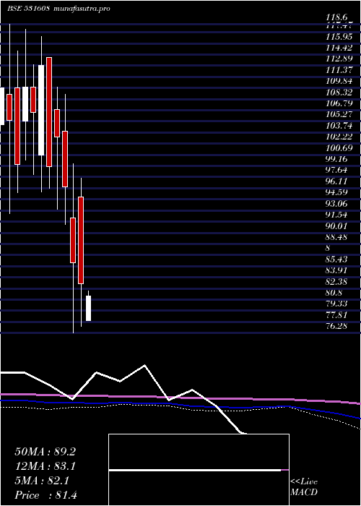This screenshot has height=506, width=361.
Task: Click the Price : 81.4 readout
Action: click(x=45, y=495)
